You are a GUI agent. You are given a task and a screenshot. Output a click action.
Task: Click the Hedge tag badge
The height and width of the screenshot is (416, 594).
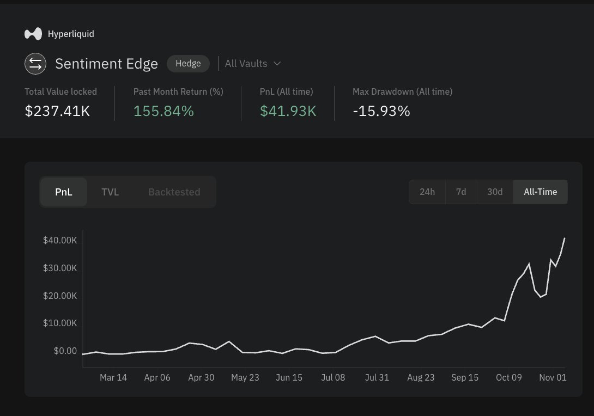pos(188,63)
